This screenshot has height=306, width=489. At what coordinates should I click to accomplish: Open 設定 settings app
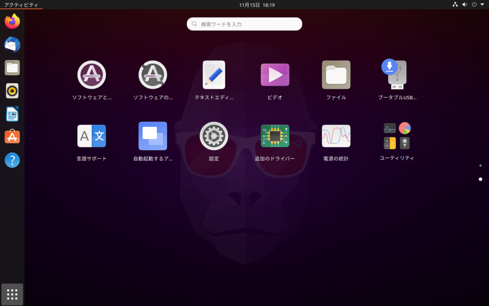pos(214,142)
